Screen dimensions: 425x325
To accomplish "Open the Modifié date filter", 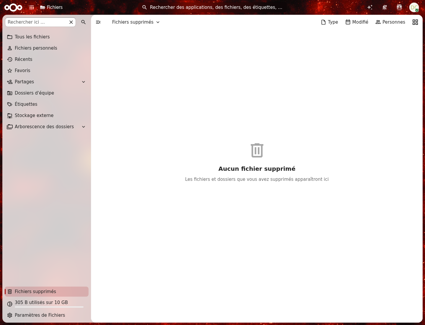I will point(357,22).
